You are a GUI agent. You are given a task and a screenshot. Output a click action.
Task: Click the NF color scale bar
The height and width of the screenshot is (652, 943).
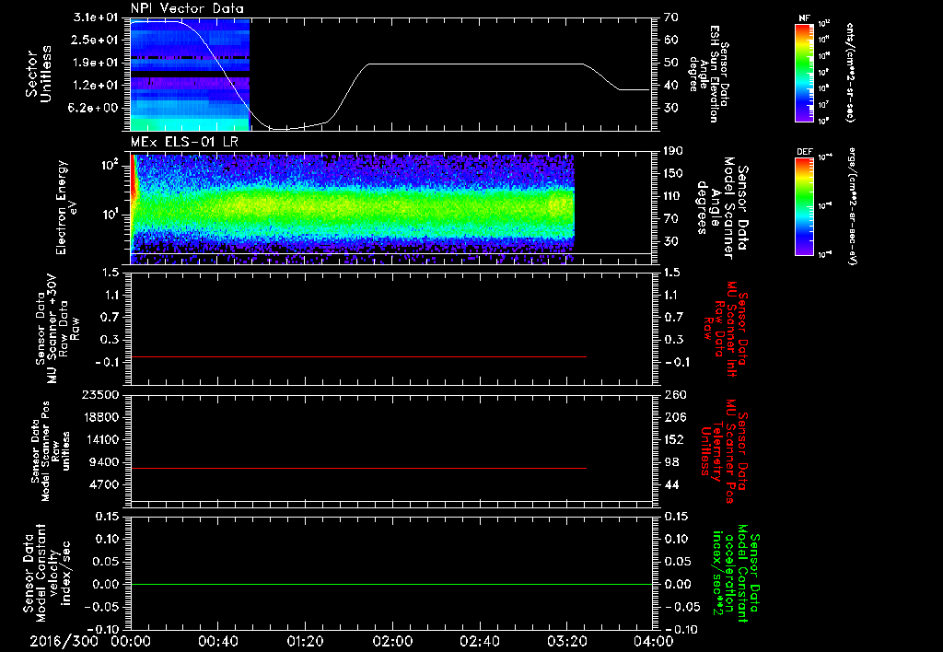tap(804, 73)
